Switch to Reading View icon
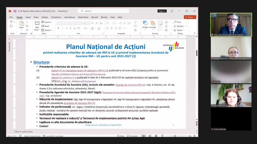 coord(156,136)
